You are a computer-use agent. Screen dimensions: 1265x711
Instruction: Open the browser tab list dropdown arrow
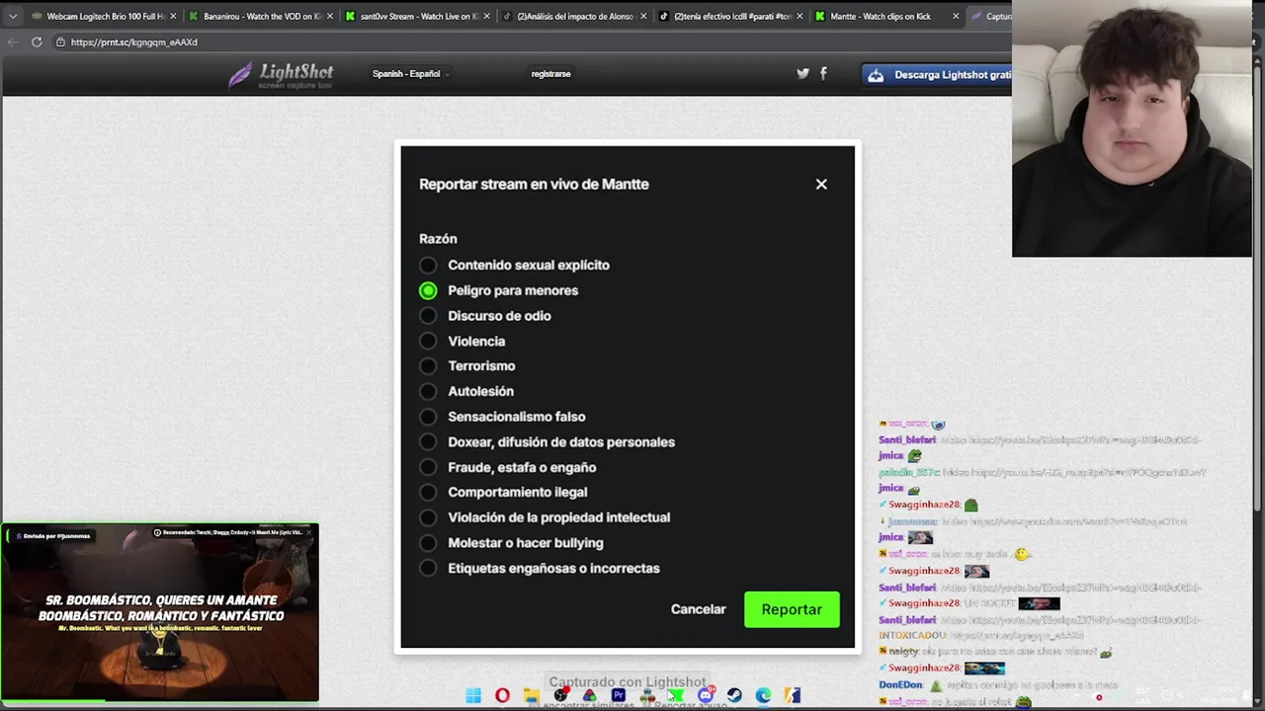click(x=13, y=16)
